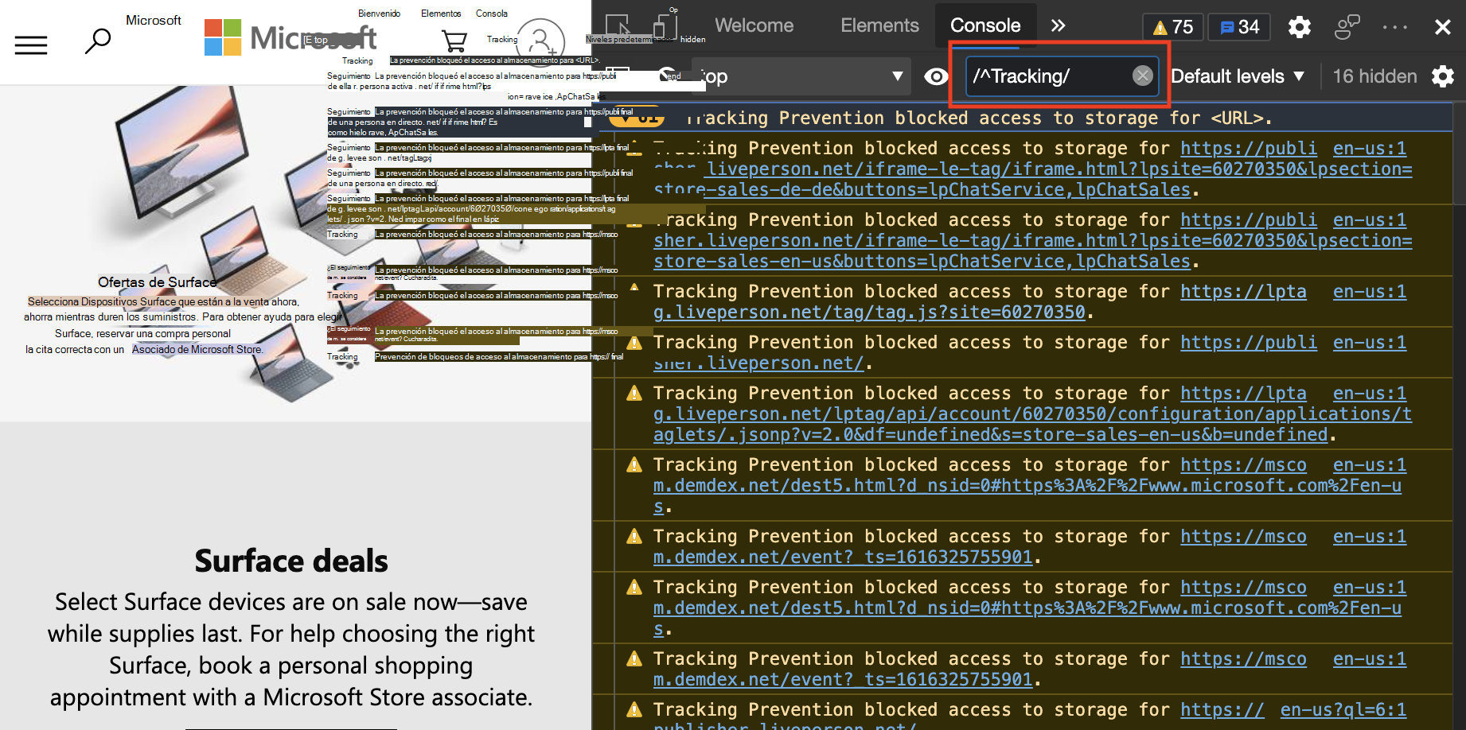This screenshot has height=730, width=1466.
Task: Click the 'Select Surface devices are on sale' paragraph
Action: pos(291,650)
